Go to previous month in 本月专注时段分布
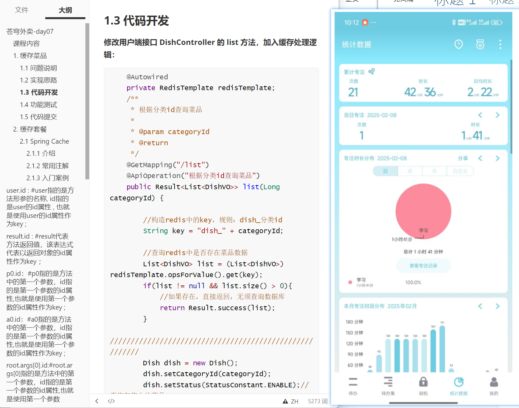This screenshot has height=408, width=519. click(x=480, y=306)
